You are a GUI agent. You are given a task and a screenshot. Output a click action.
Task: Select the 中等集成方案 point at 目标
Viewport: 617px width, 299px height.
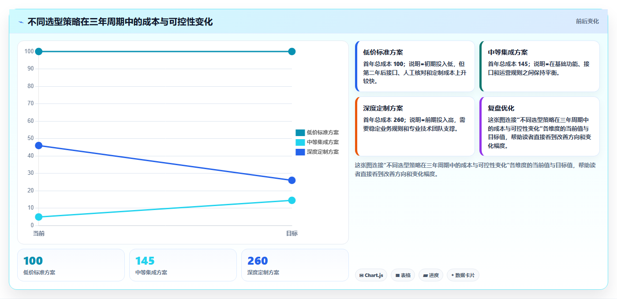pyautogui.click(x=292, y=200)
